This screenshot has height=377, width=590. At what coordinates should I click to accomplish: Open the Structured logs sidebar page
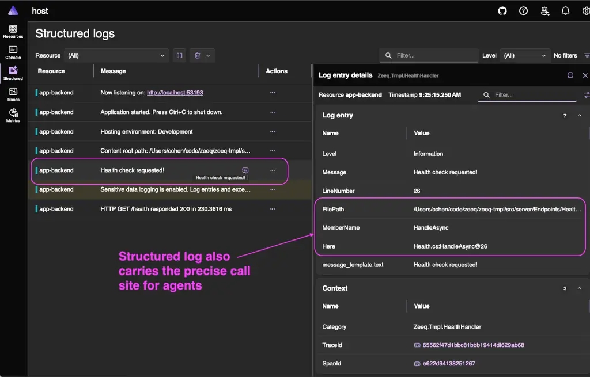click(x=13, y=74)
